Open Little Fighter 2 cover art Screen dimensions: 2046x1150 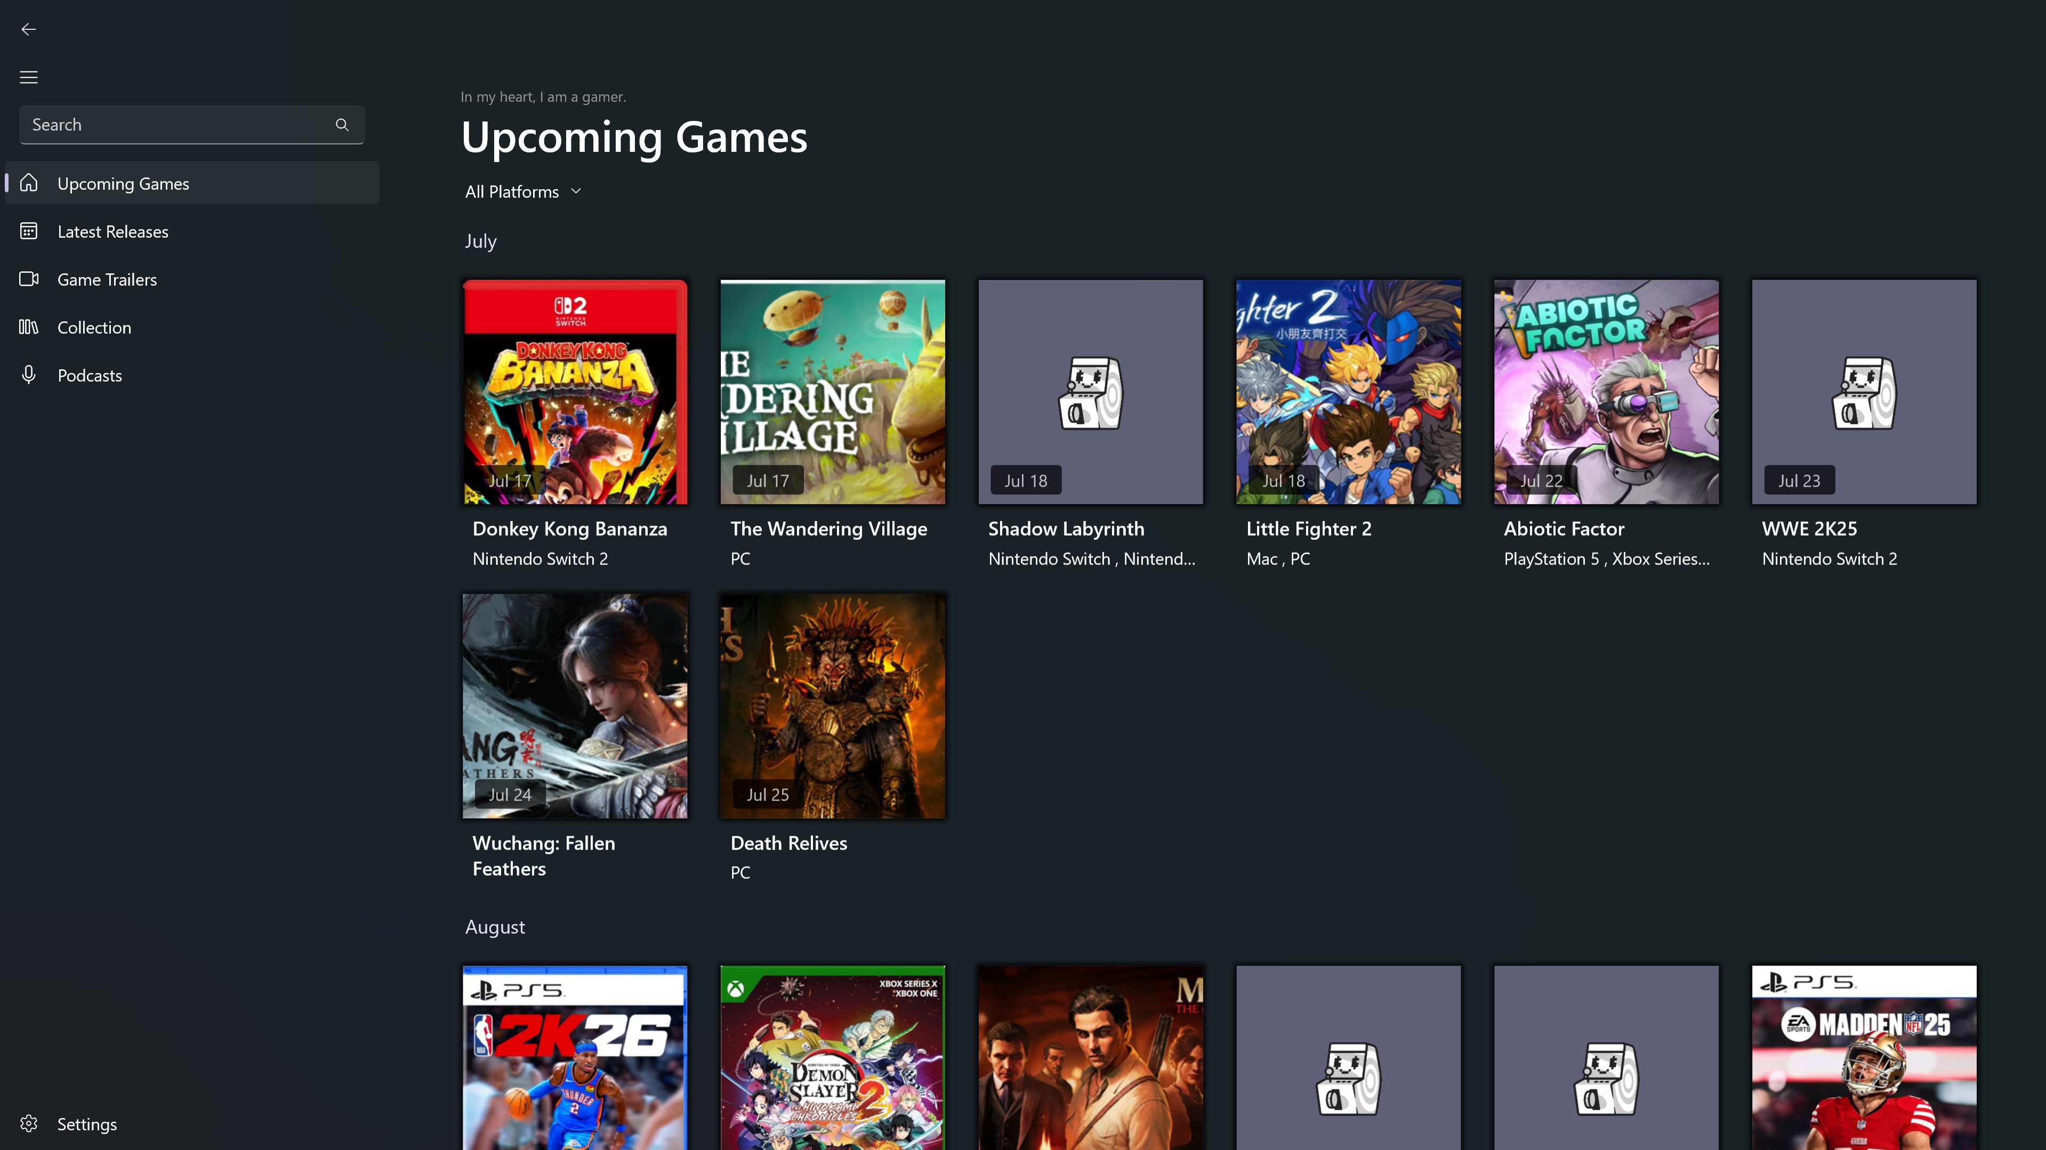pos(1349,392)
